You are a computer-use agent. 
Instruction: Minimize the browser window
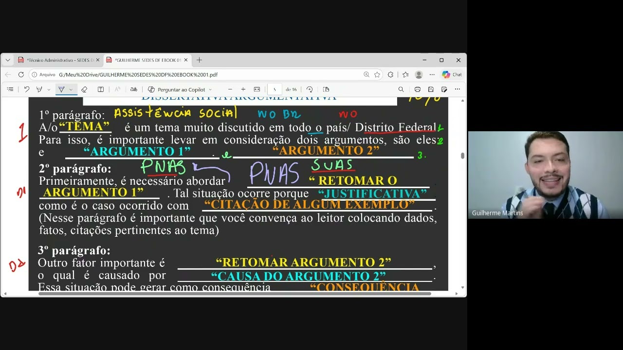tap(424, 60)
